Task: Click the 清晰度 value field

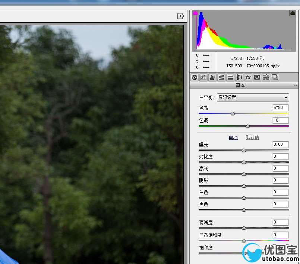Action: click(x=281, y=222)
